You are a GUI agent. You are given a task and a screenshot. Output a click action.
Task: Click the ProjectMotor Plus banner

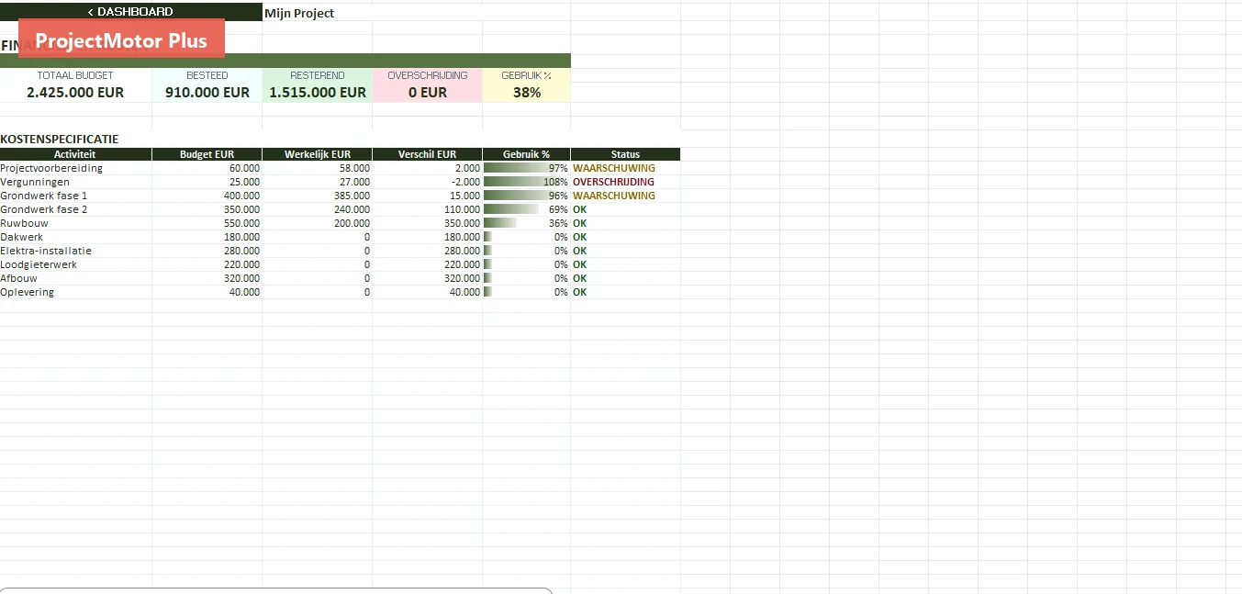click(x=121, y=39)
